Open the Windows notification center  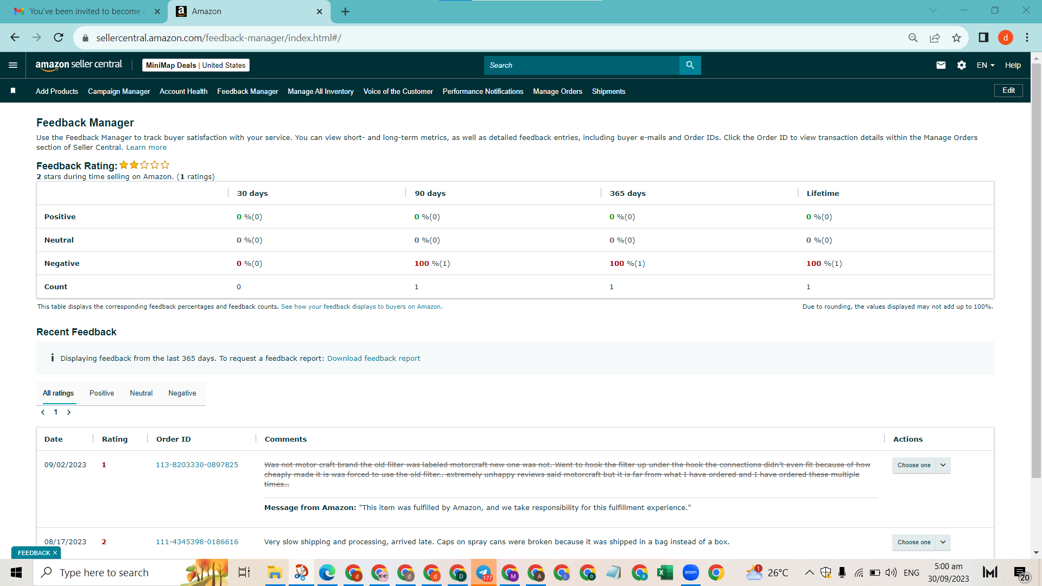(1020, 572)
